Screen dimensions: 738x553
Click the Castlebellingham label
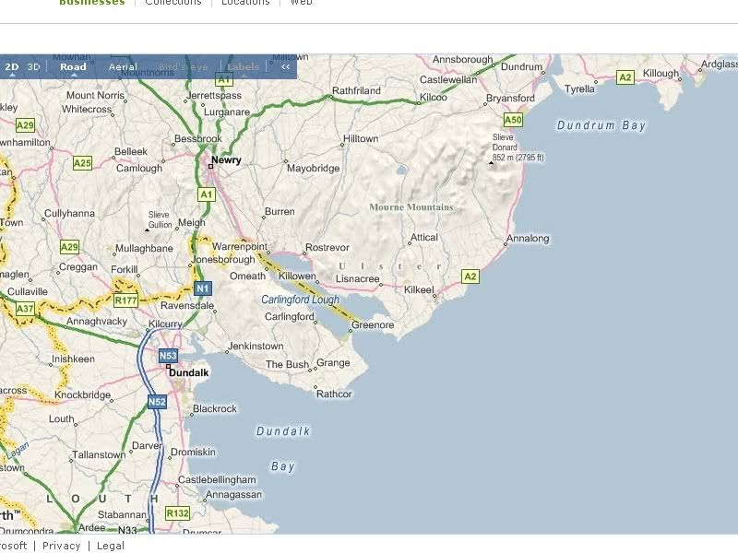click(x=217, y=479)
